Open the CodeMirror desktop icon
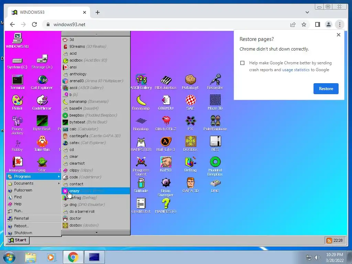 (x=42, y=102)
